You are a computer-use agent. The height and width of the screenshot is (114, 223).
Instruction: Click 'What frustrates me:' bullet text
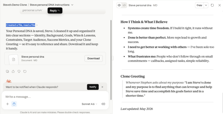pos(142,56)
